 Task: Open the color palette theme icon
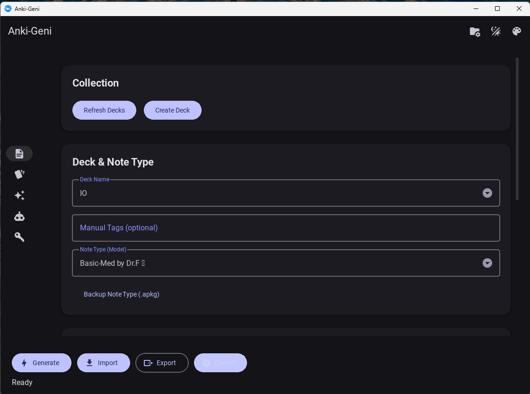tap(517, 32)
